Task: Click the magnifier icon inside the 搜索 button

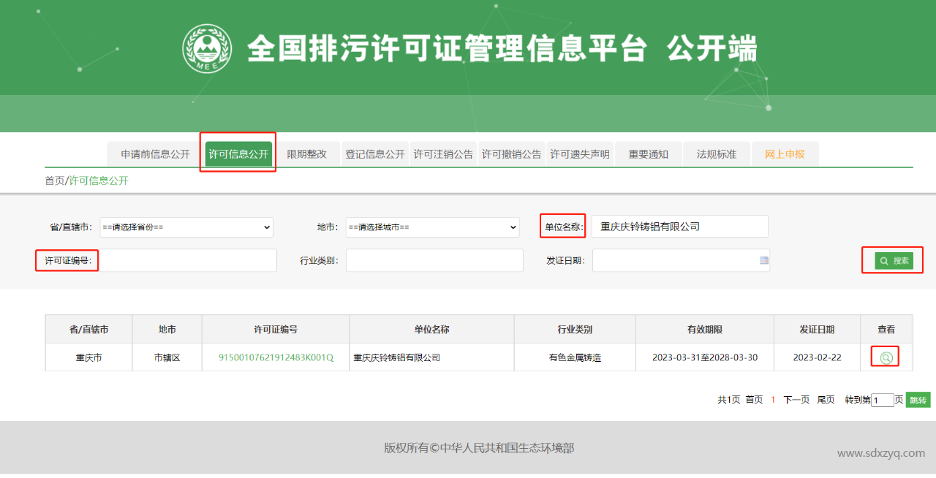Action: click(883, 260)
